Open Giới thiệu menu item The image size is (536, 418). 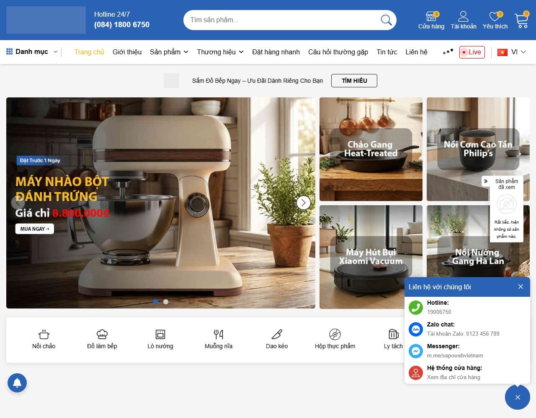click(x=127, y=52)
